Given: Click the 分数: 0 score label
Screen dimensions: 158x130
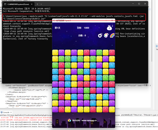Looking at the screenshot, I should [x=82, y=36].
